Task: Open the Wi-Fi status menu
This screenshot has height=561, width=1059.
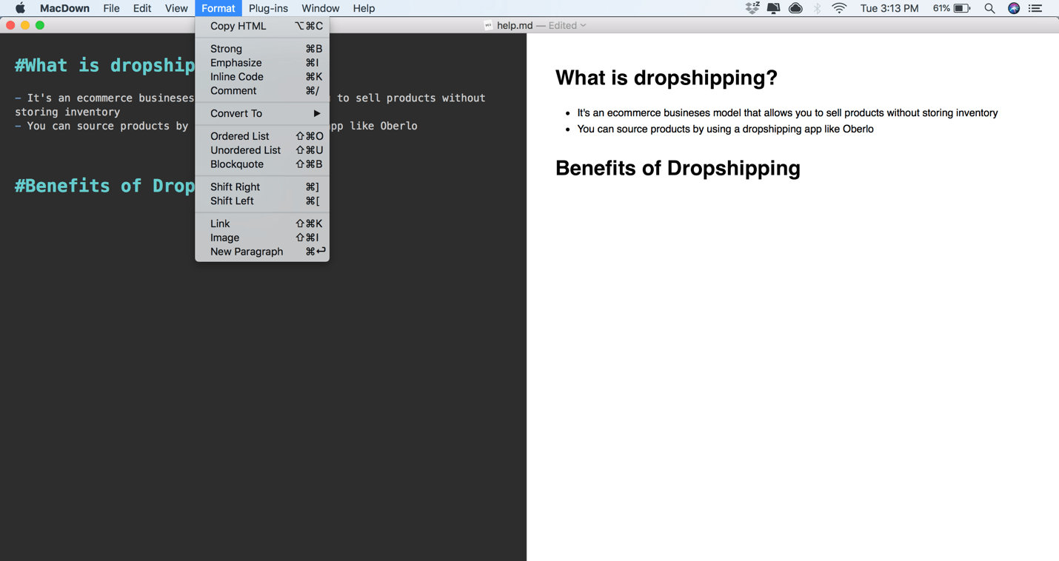Action: point(839,8)
